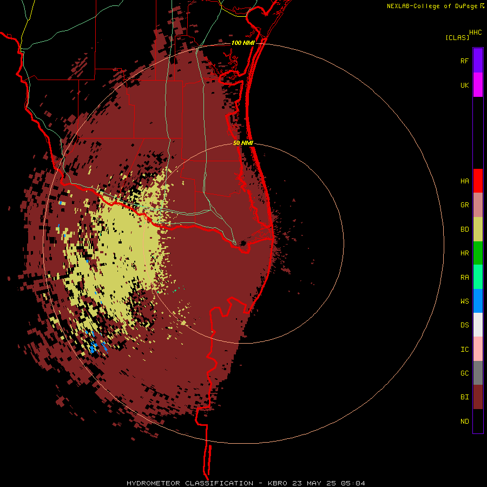Image resolution: width=487 pixels, height=487 pixels.
Task: Click the RF purple legend swatch
Action: (478, 61)
